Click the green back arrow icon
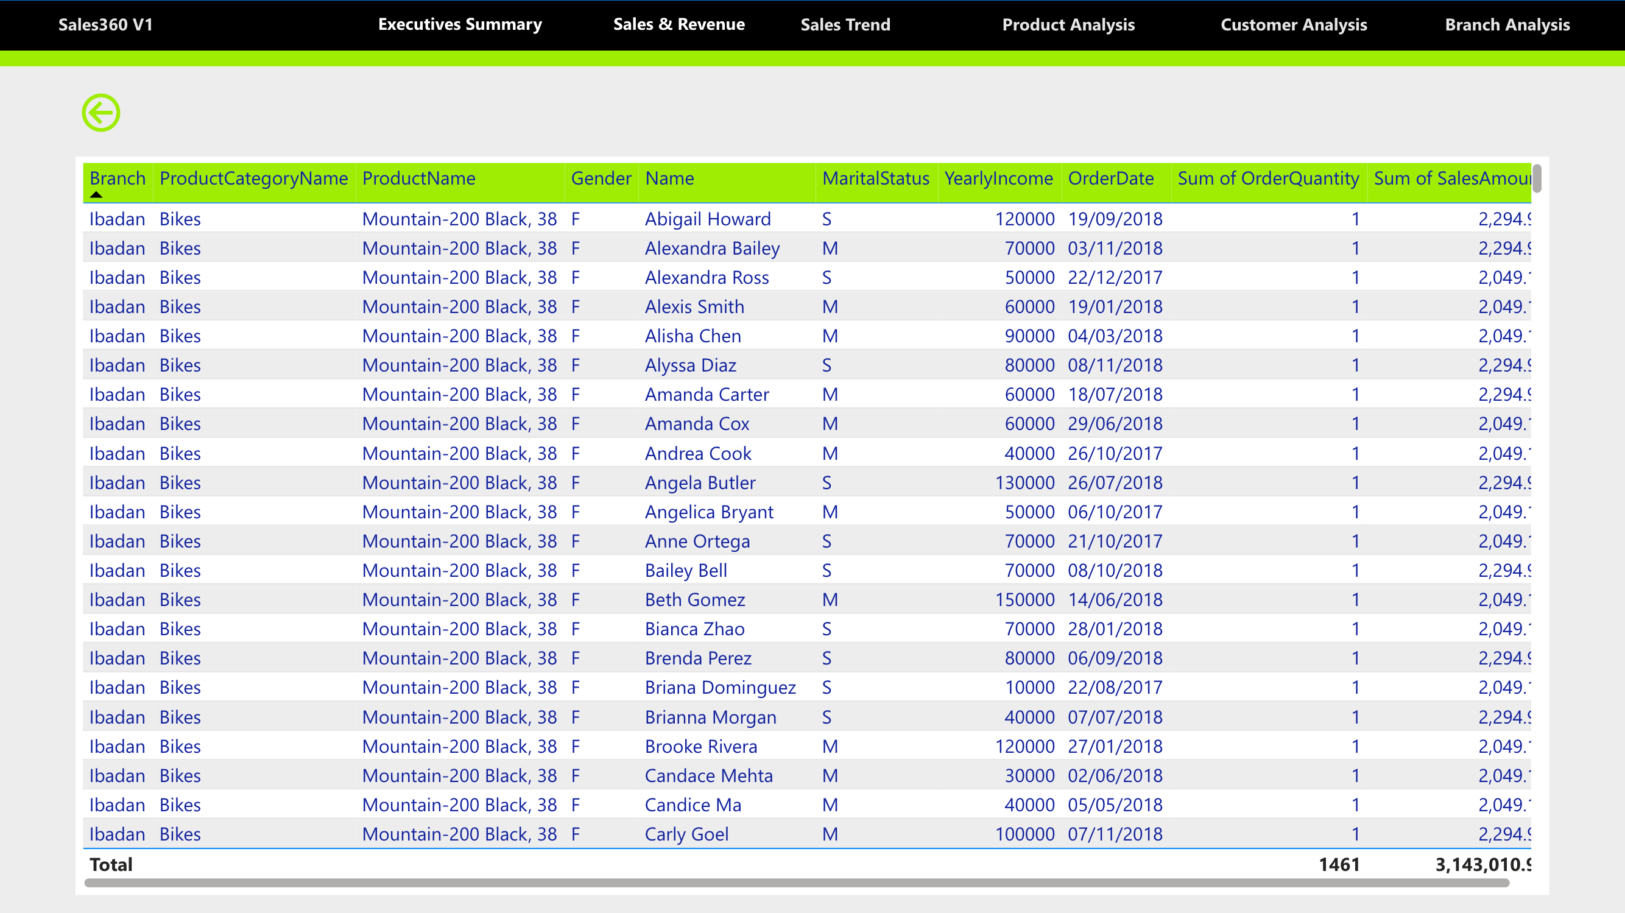1625x913 pixels. pyautogui.click(x=101, y=113)
